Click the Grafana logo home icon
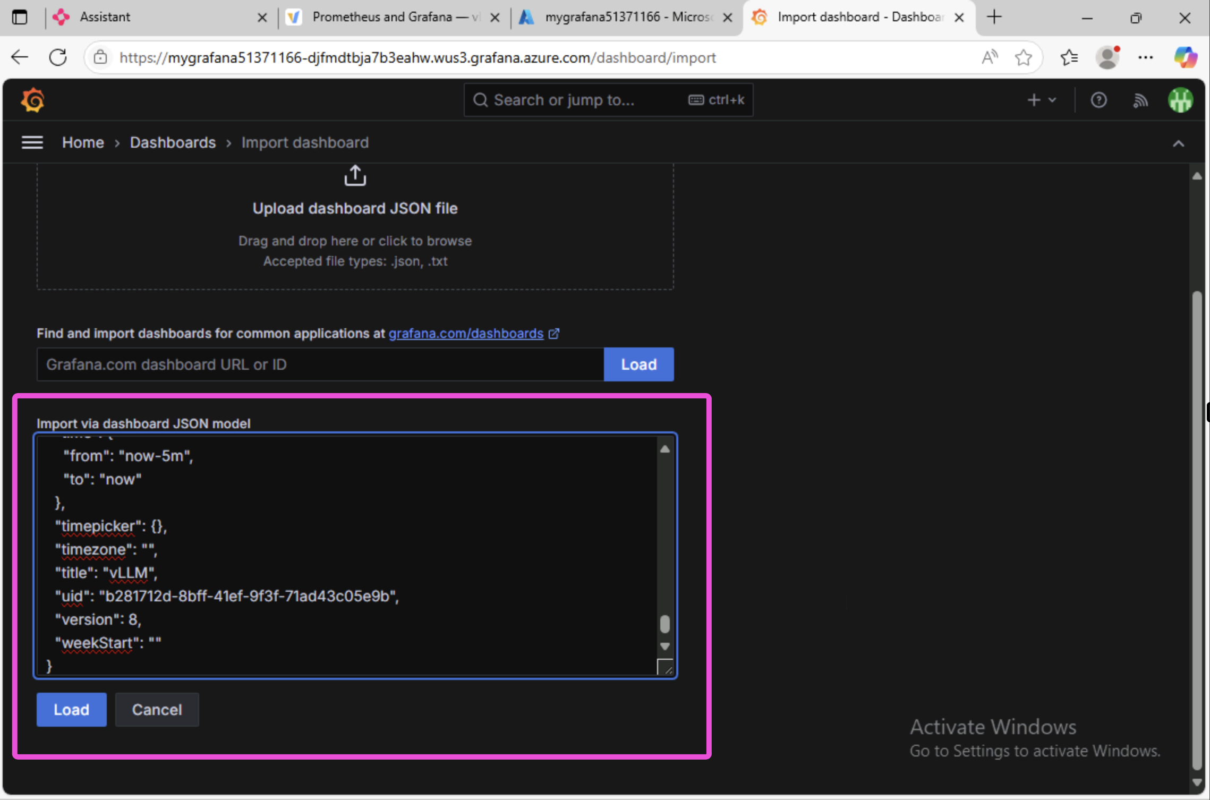Viewport: 1210px width, 800px height. (x=32, y=100)
